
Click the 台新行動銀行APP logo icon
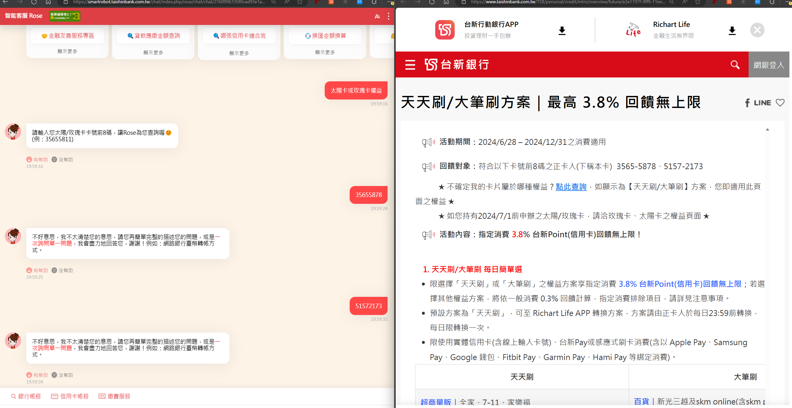click(445, 30)
